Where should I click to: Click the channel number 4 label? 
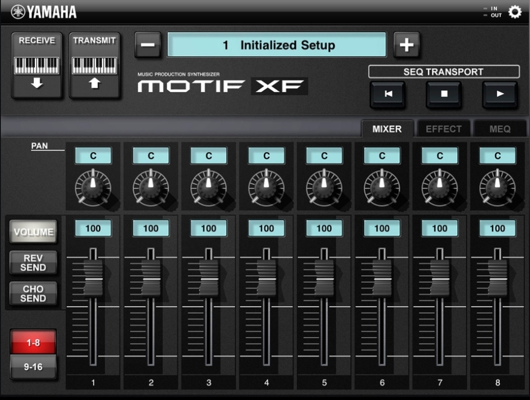pos(266,383)
